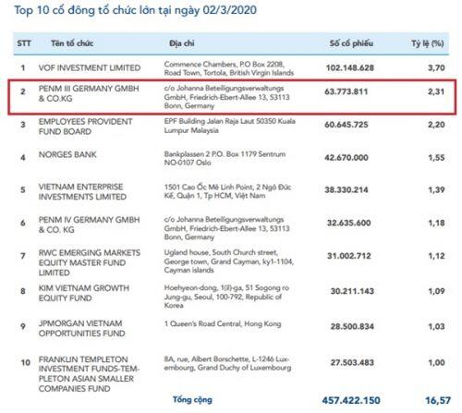Click PENM IV GERMANY GMBH & CO. KG
The height and width of the screenshot is (413, 462).
[x=89, y=225]
